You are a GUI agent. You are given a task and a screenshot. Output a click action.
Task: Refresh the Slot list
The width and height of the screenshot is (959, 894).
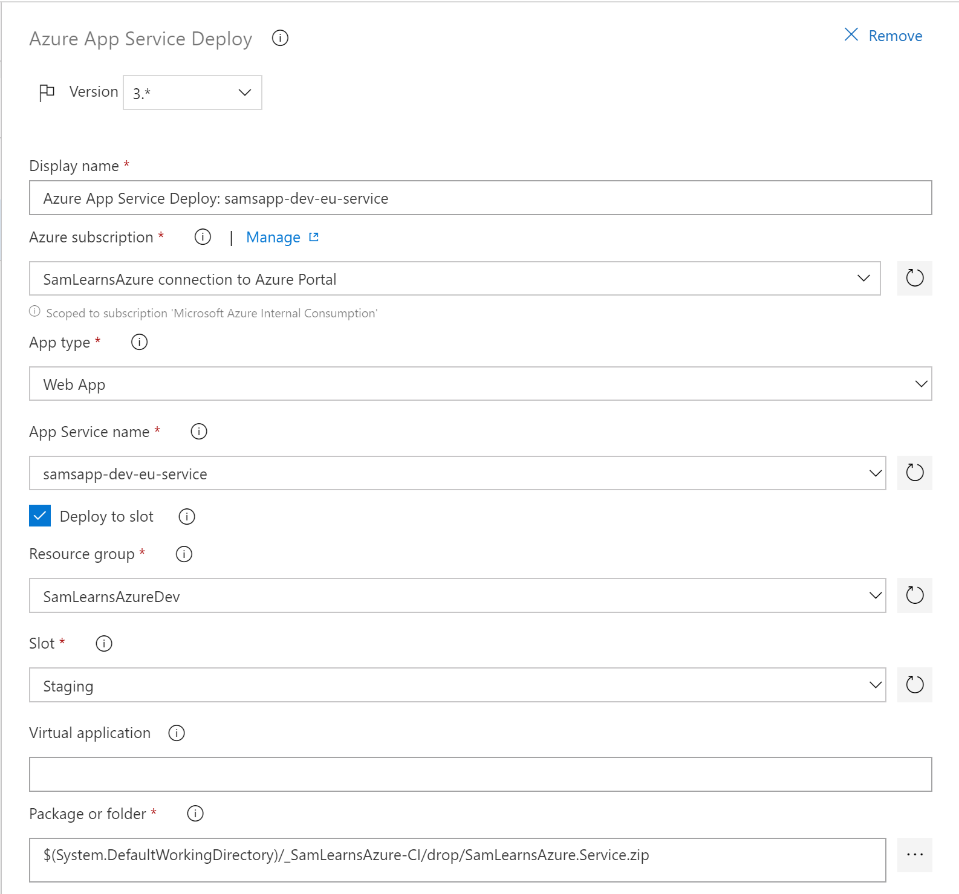pyautogui.click(x=914, y=685)
